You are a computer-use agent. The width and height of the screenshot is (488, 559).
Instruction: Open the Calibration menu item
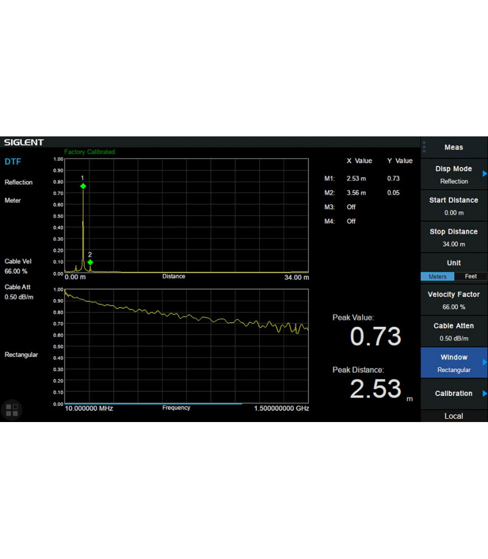[454, 394]
